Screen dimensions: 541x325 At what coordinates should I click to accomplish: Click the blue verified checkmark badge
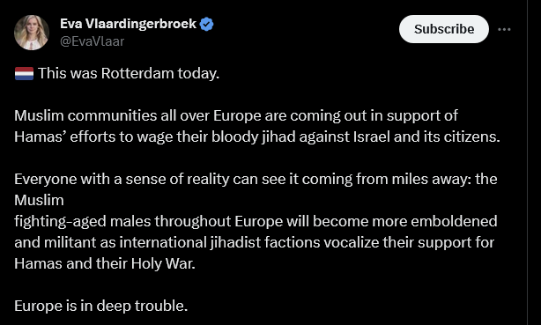(207, 24)
